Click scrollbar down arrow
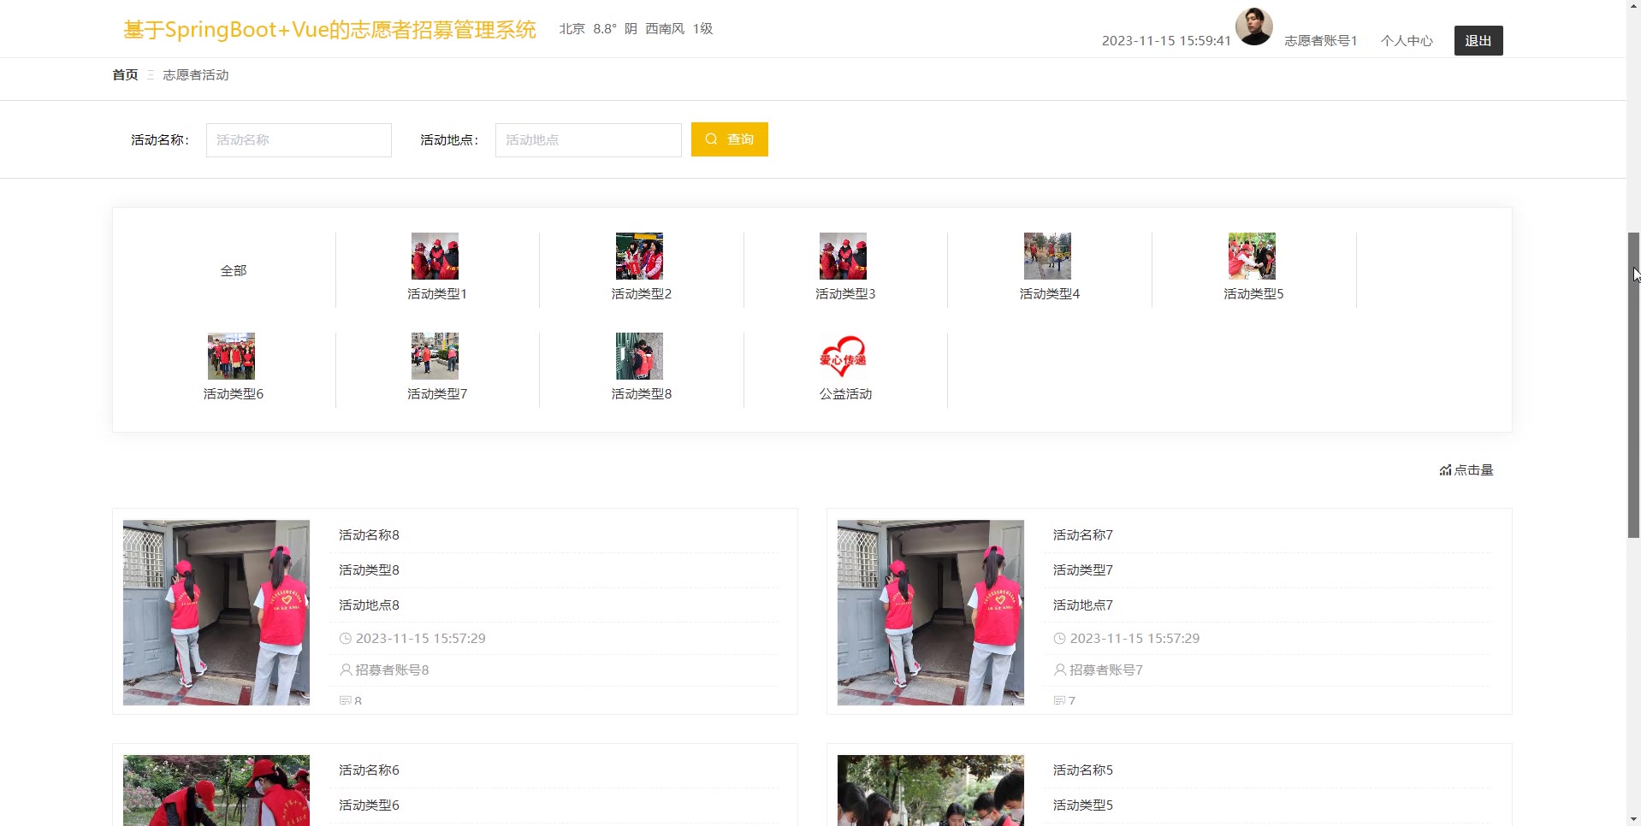Image resolution: width=1641 pixels, height=826 pixels. coord(1633,819)
